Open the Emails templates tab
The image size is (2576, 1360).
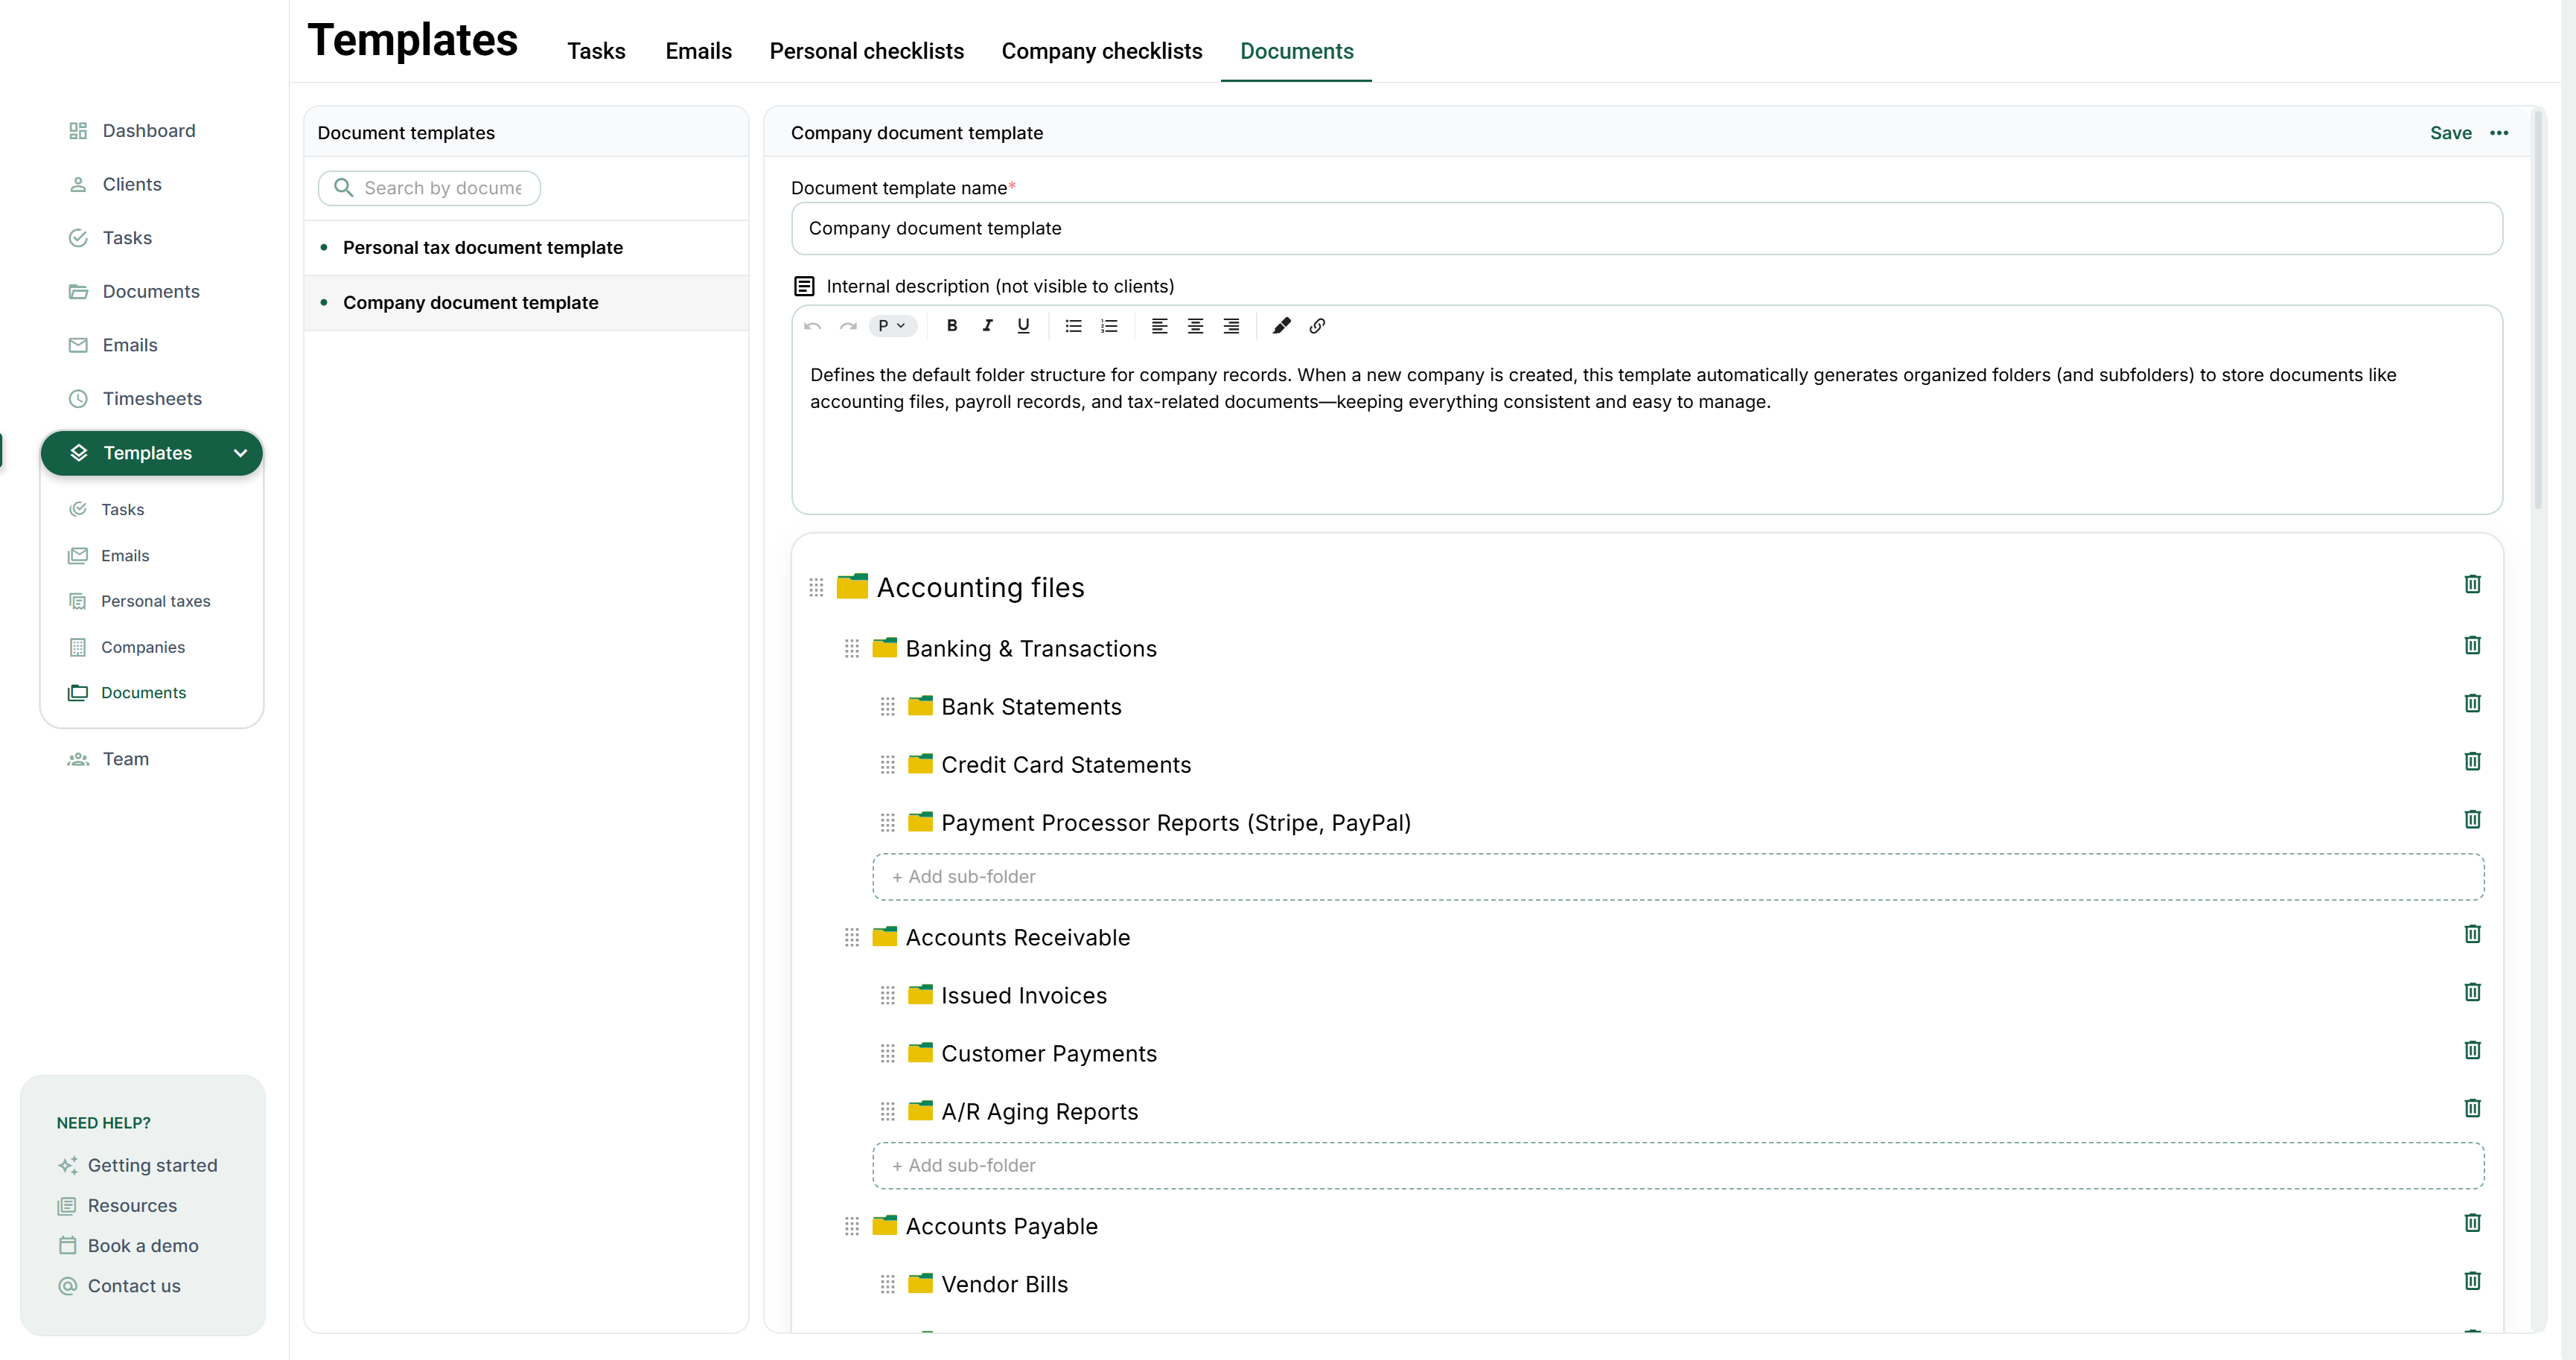(x=698, y=51)
